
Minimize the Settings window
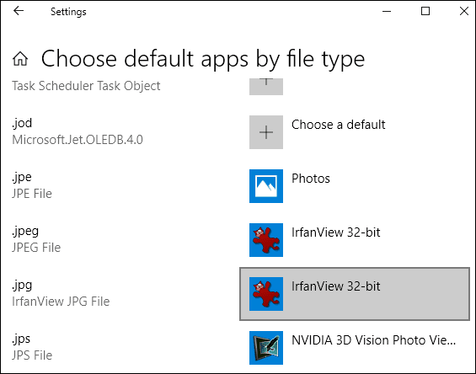(387, 11)
